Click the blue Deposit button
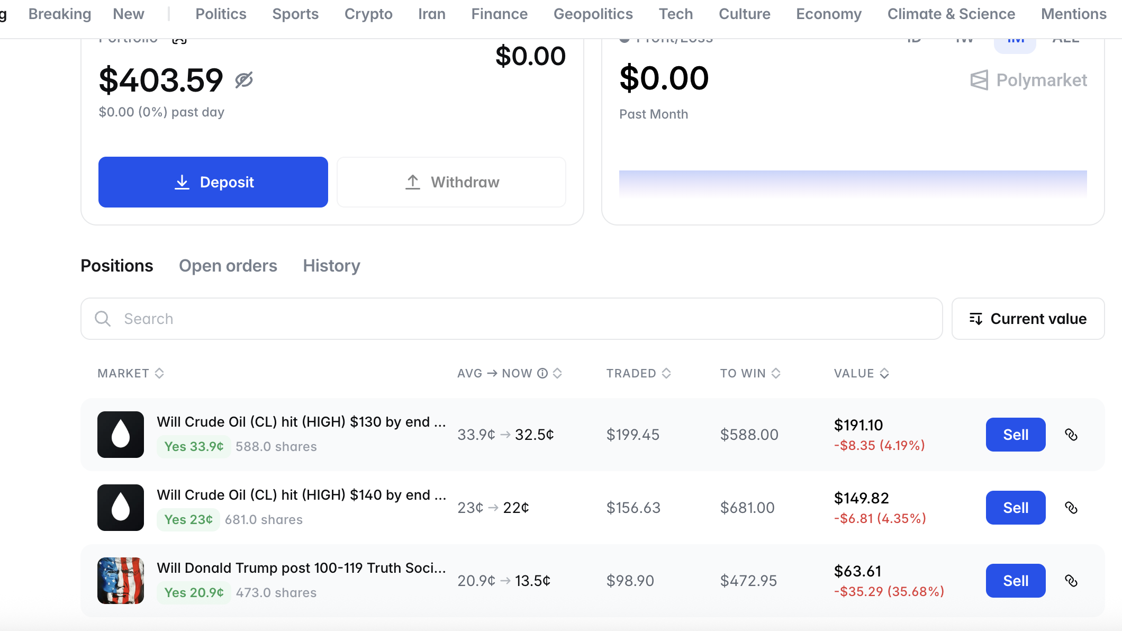The image size is (1122, 631). pyautogui.click(x=213, y=182)
